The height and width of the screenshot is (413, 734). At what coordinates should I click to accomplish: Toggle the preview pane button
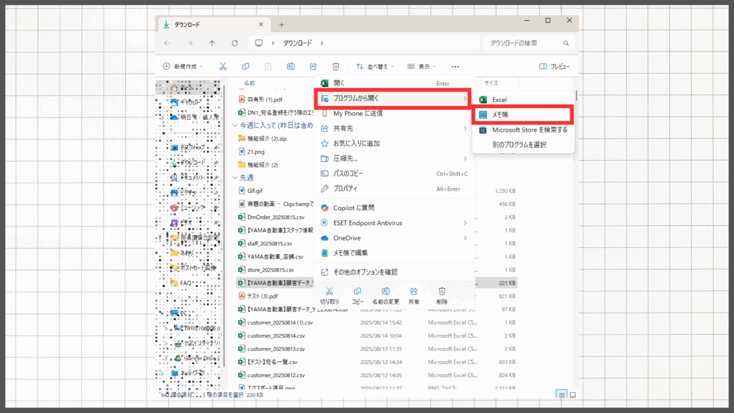pyautogui.click(x=554, y=67)
